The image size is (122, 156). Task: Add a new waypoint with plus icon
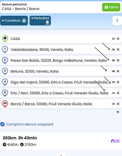pyautogui.click(x=118, y=112)
